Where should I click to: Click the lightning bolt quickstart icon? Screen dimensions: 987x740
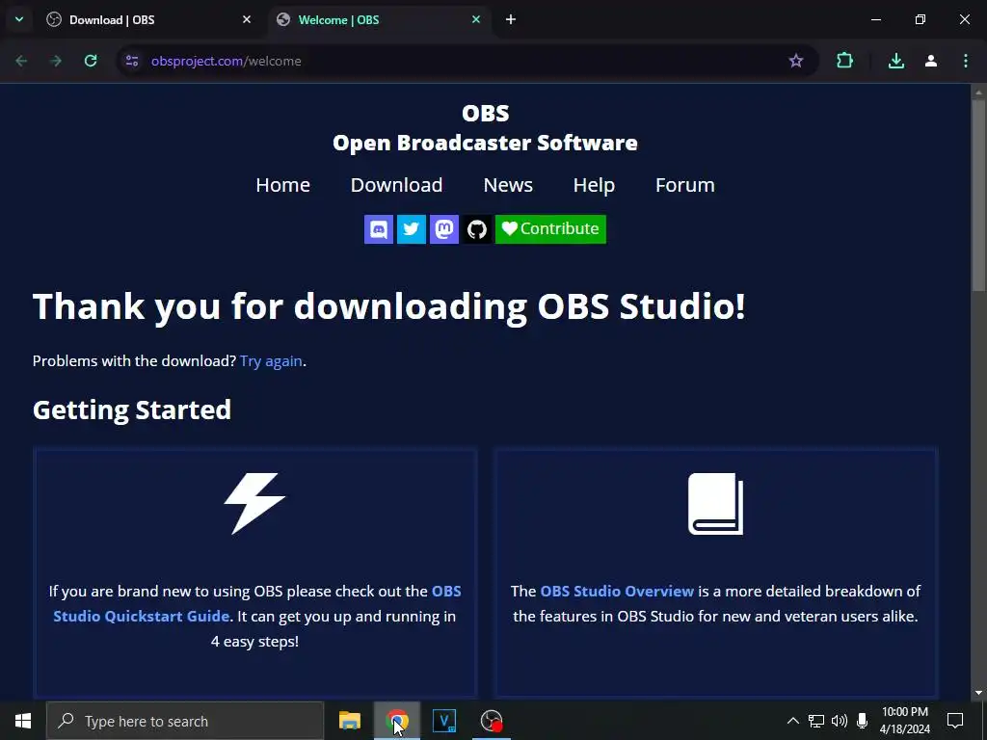click(254, 503)
